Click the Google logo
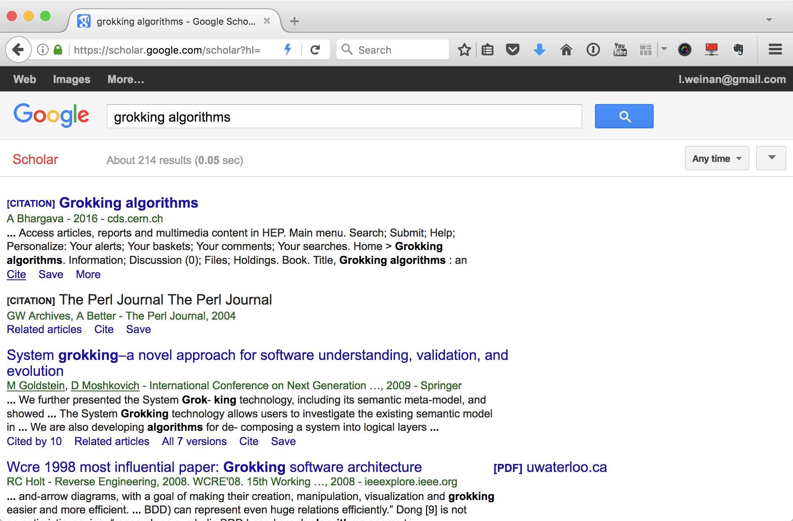Viewport: 793px width, 521px height. (x=52, y=115)
